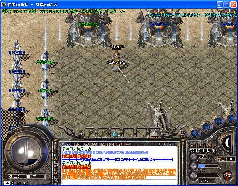Talk to the 遗忘者圣物 NPC
The image size is (238, 186).
45,117
